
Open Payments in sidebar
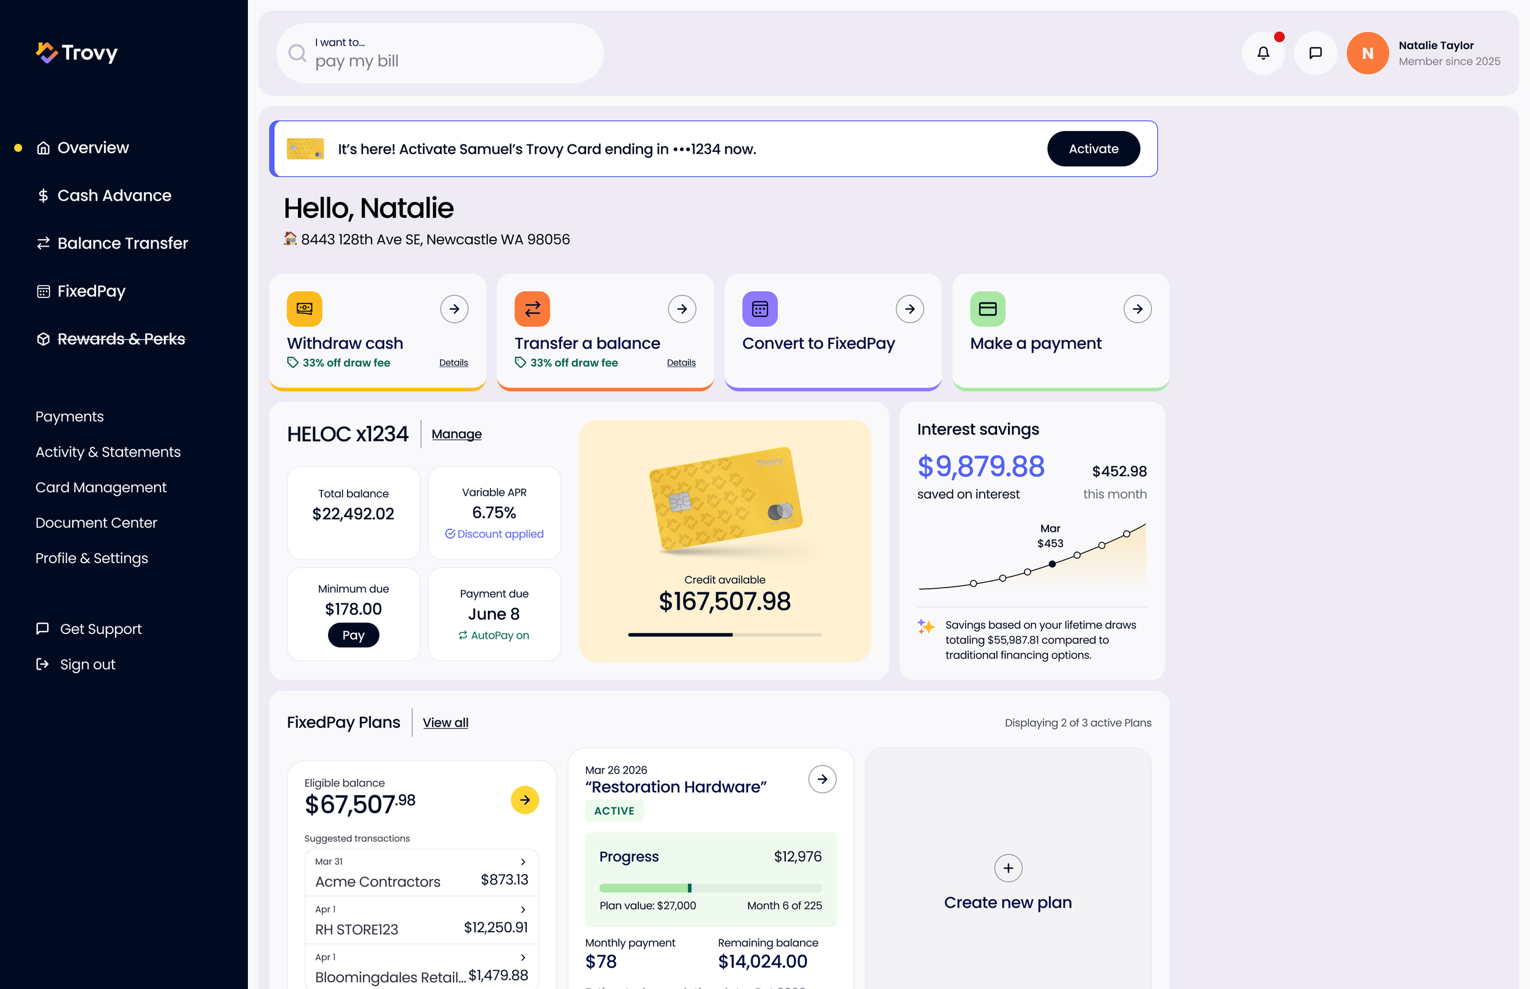tap(69, 416)
